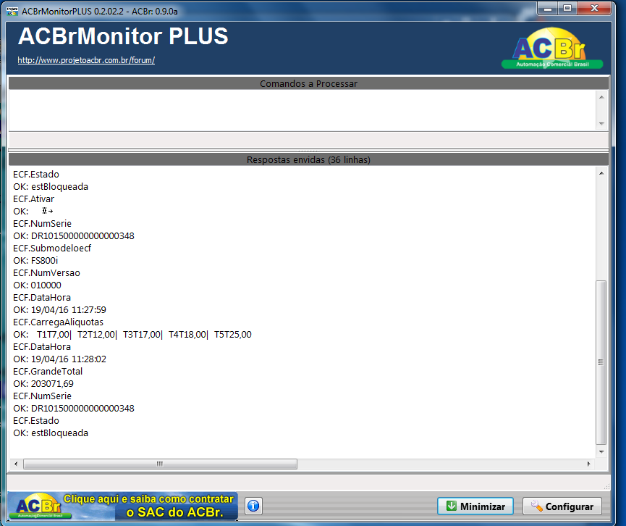Viewport: 626px width, 526px height.
Task: Click the ACBr logo in the header
Action: tap(552, 48)
